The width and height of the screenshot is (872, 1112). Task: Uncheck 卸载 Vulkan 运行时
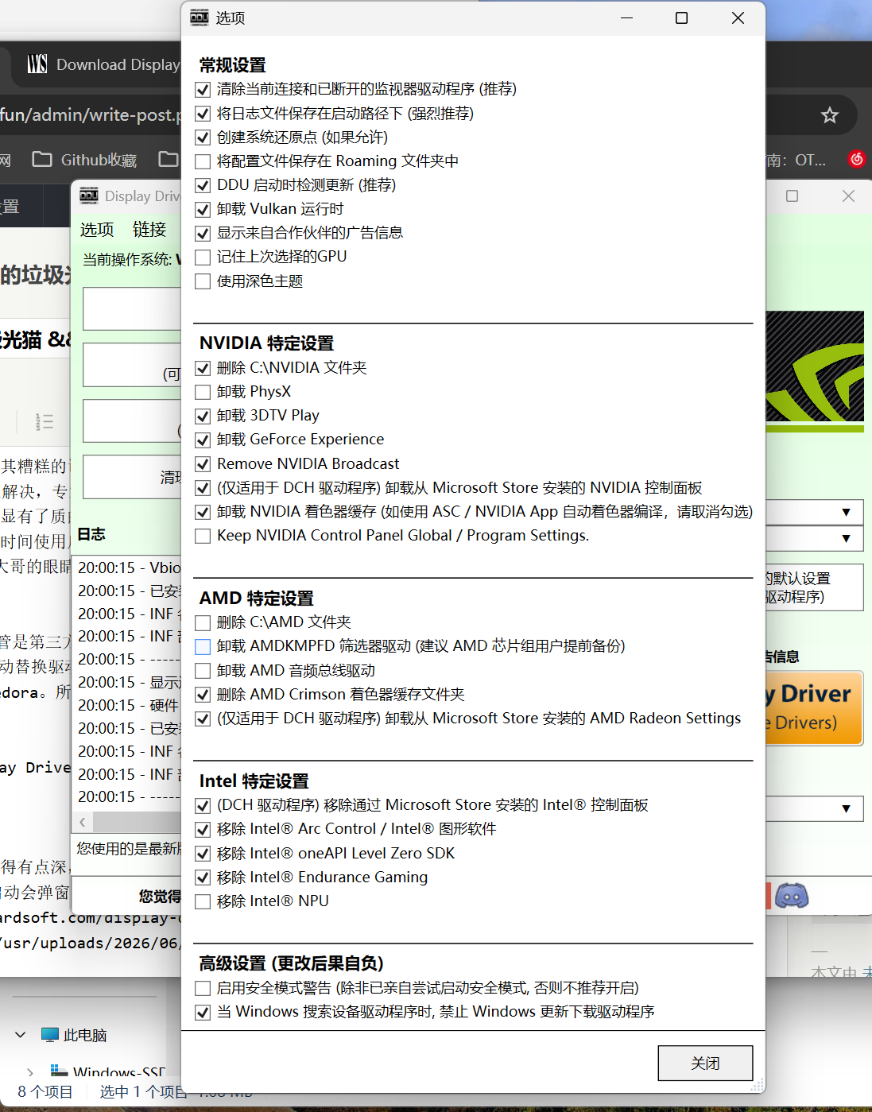(x=203, y=209)
